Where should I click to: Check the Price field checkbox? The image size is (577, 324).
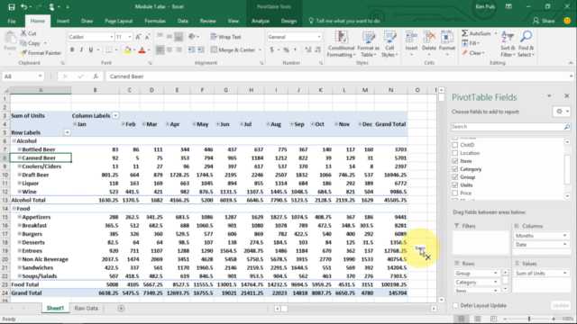(x=455, y=193)
